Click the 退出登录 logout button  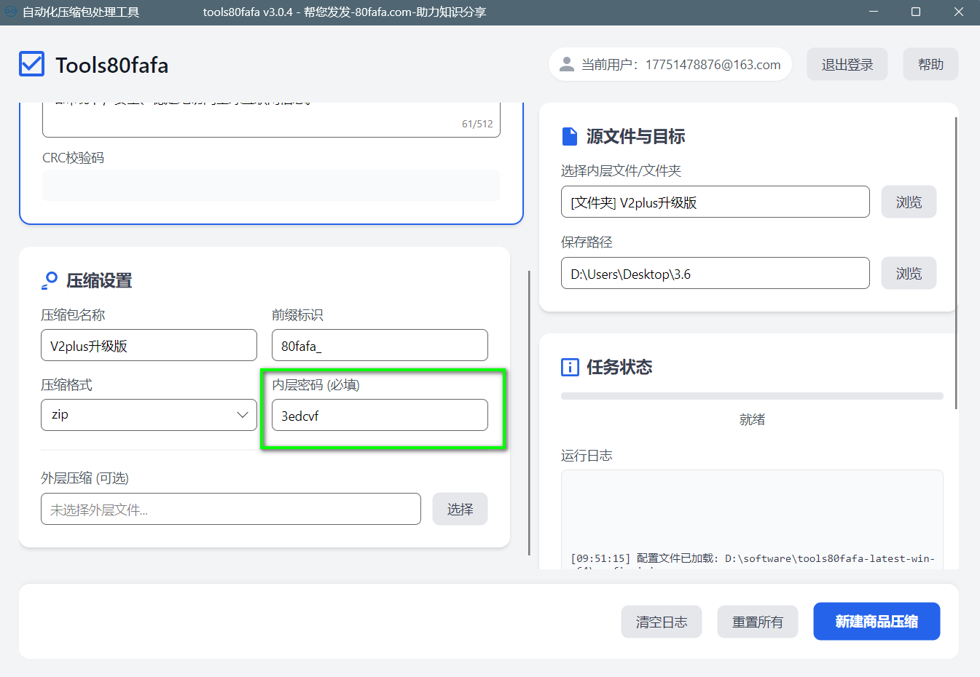[847, 65]
